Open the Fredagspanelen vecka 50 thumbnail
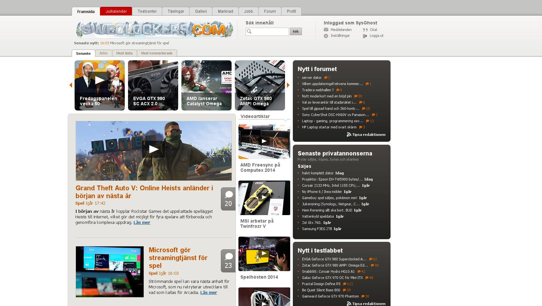The image size is (542, 306). click(100, 85)
